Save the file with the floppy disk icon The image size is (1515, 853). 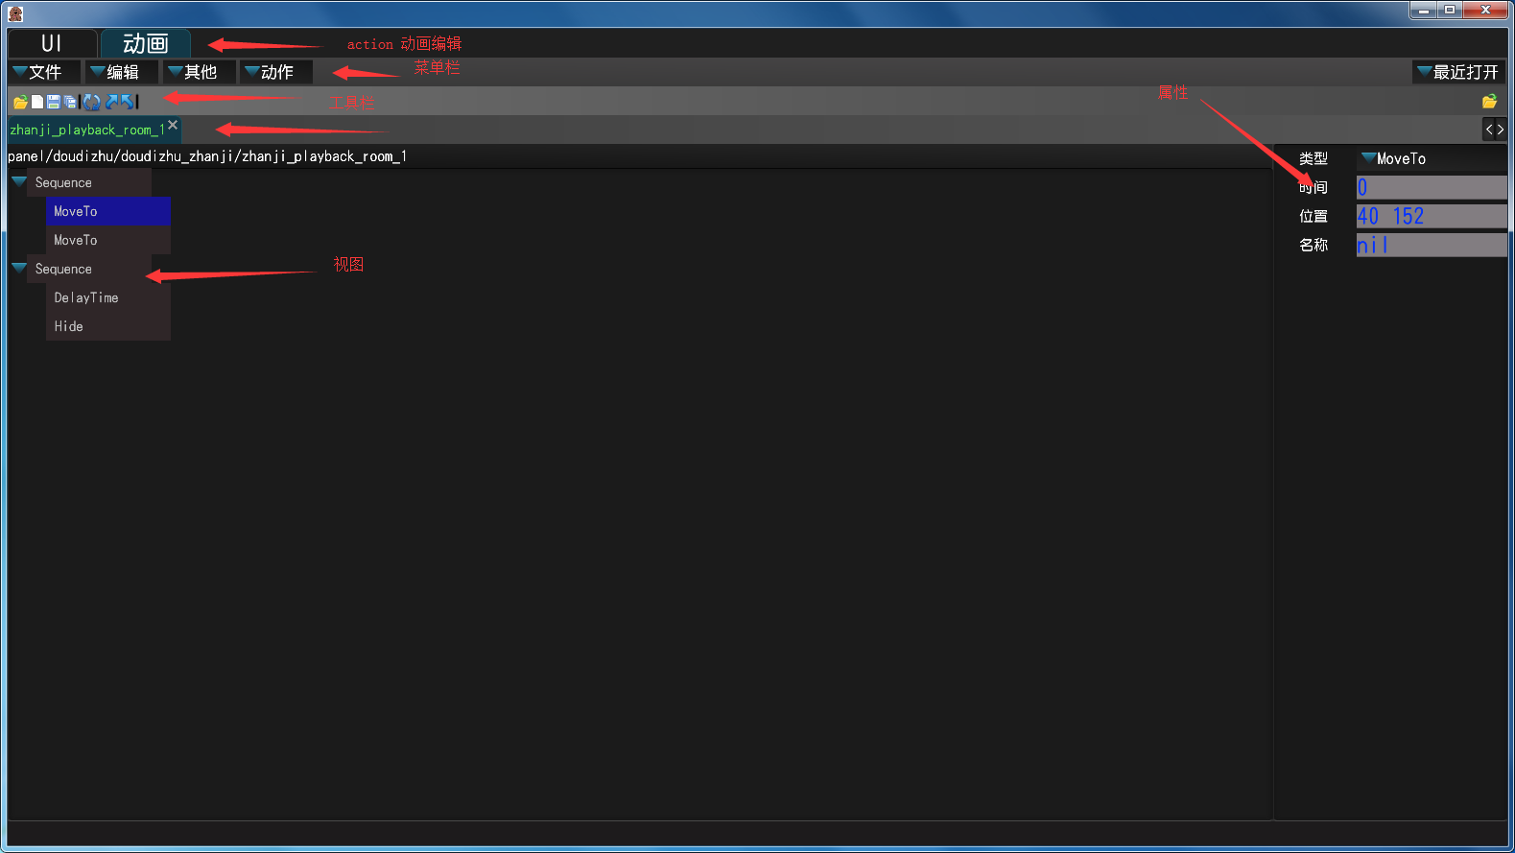point(54,102)
